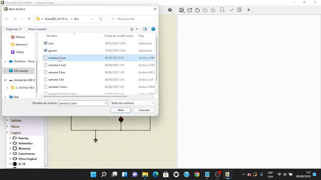Image resolution: width=321 pixels, height=180 pixels.
Task: Refresh the bin folder listing
Action: point(101,19)
